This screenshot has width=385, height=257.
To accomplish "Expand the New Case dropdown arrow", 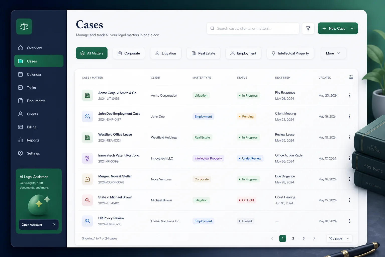I will 352,28.
